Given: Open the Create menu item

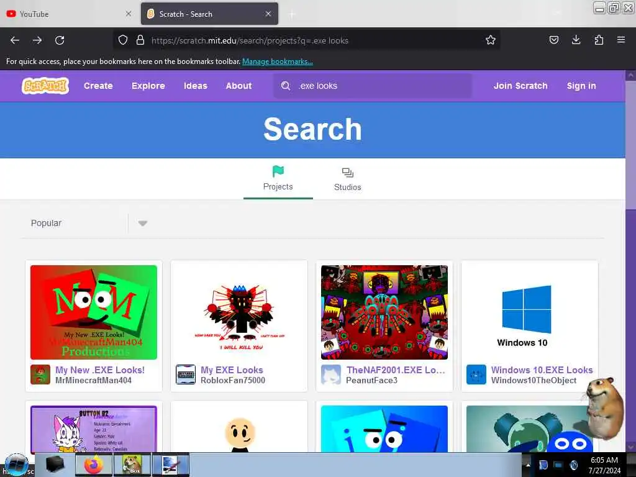Looking at the screenshot, I should click(x=98, y=86).
